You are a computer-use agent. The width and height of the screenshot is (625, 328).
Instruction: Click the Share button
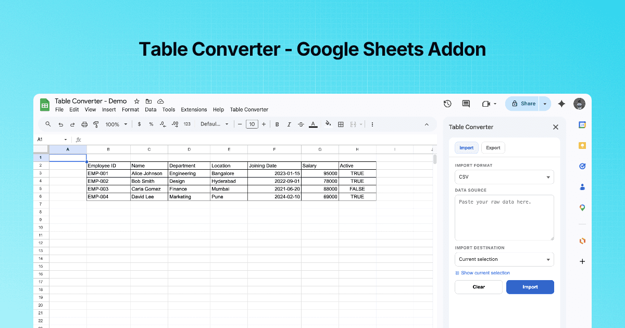(522, 104)
